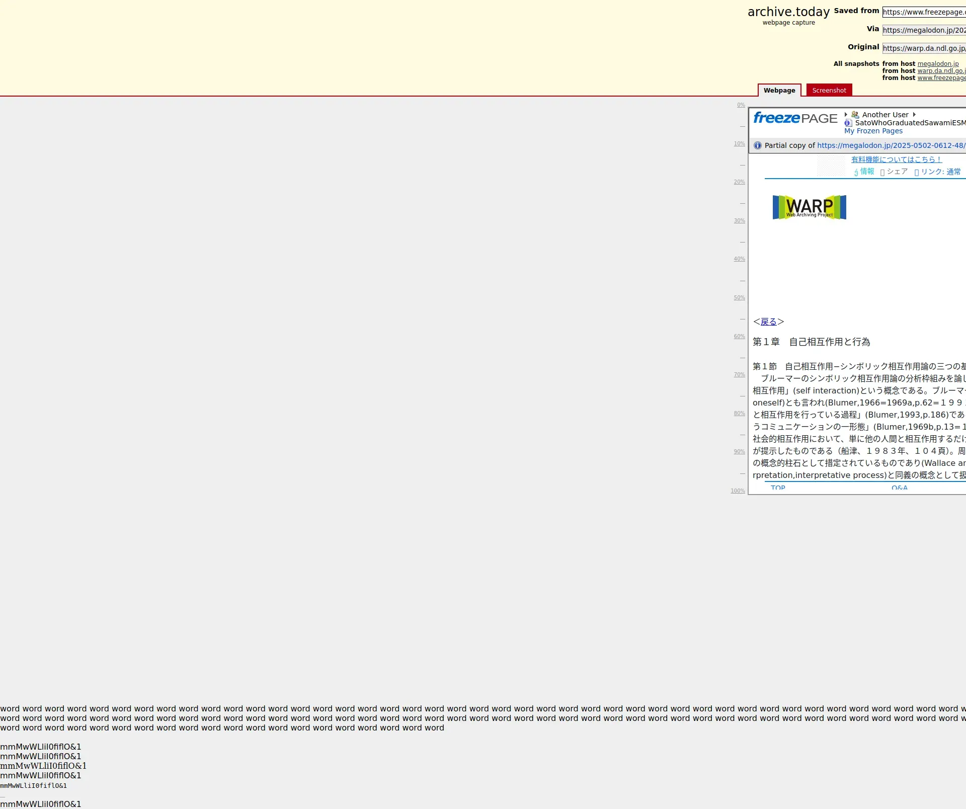Click the document icon beside SatoWhoGraduatedSawamiESM
The width and height of the screenshot is (966, 809).
point(848,123)
